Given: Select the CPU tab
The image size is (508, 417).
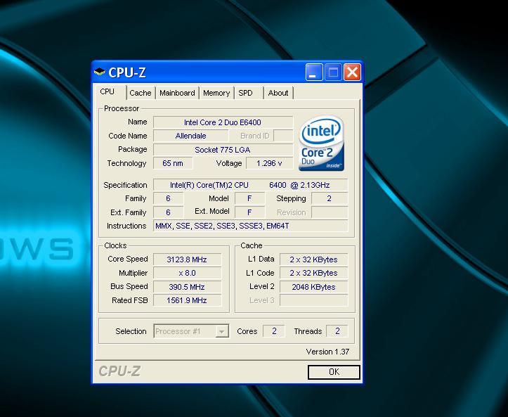Looking at the screenshot, I should tap(108, 92).
